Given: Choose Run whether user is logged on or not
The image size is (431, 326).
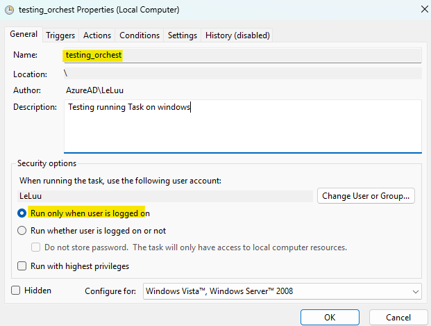Looking at the screenshot, I should point(23,231).
